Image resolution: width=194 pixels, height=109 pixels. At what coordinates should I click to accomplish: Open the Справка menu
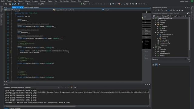pyautogui.click(x=86, y=1)
